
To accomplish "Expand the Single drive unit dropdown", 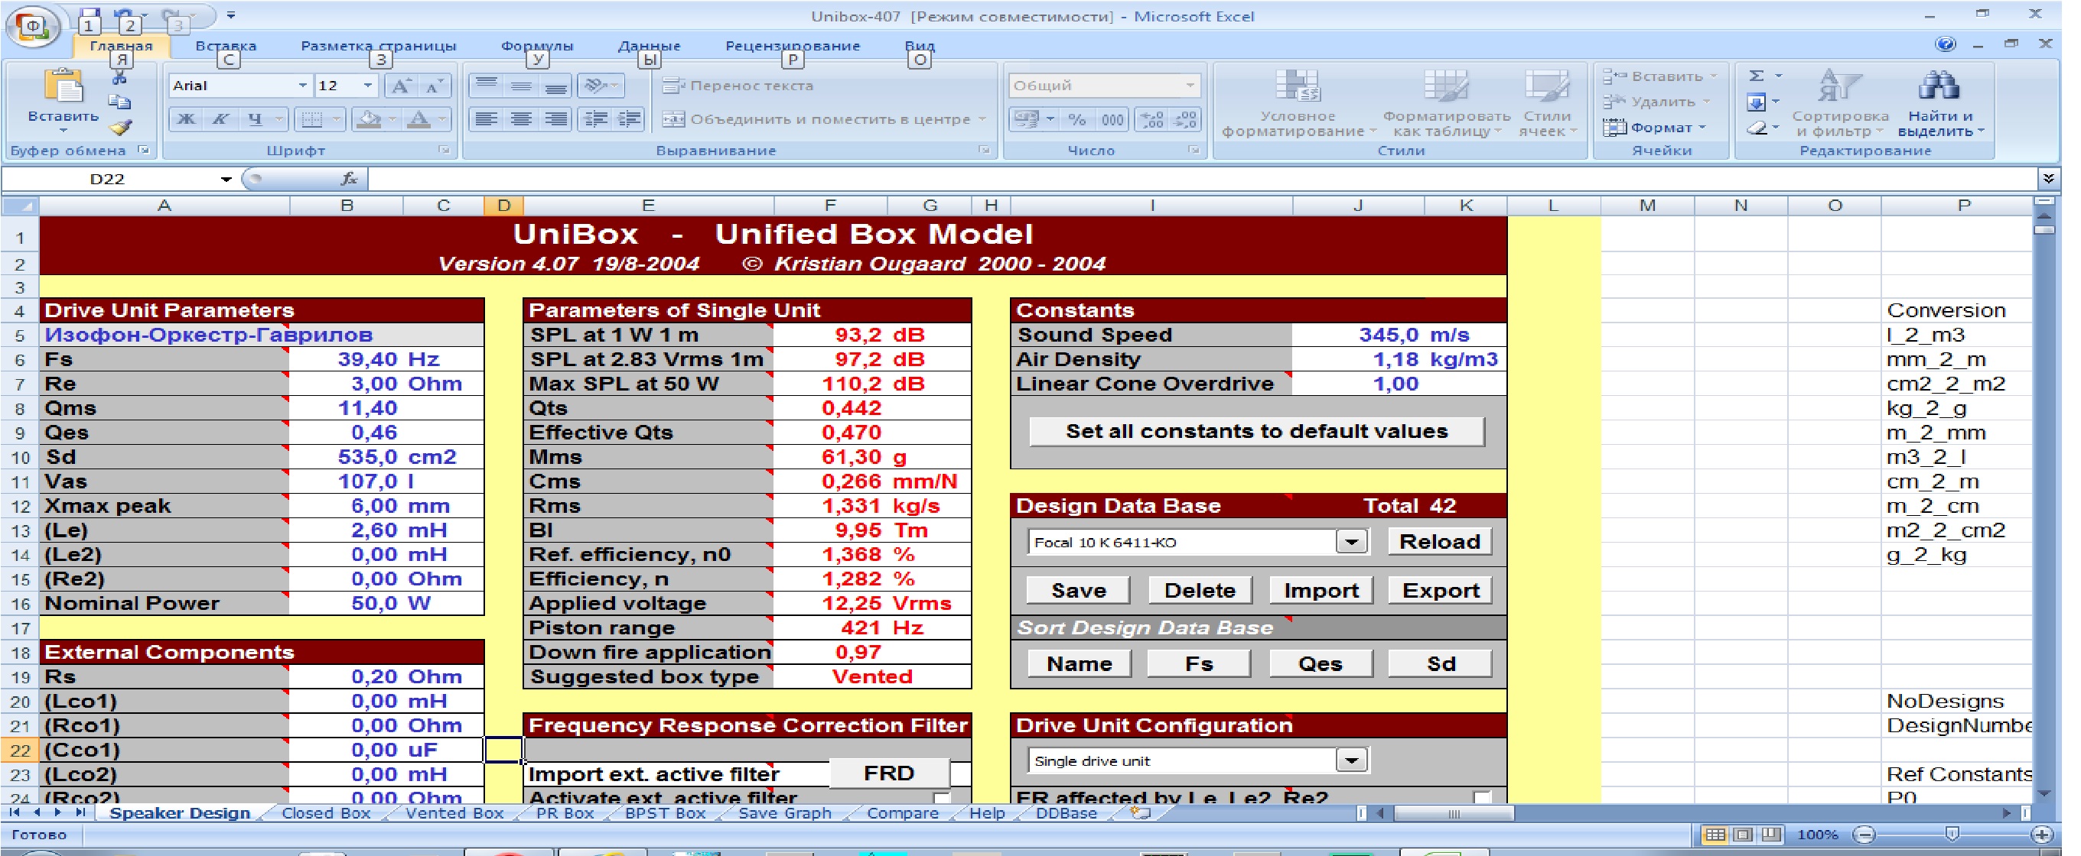I will point(1352,760).
